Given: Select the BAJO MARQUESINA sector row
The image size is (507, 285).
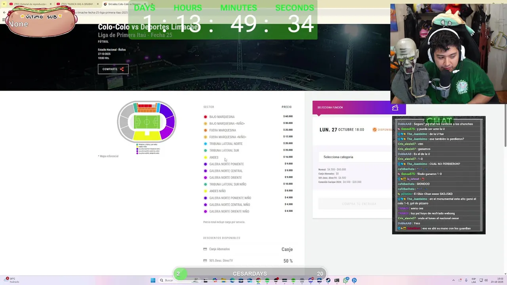Looking at the screenshot, I should 248,117.
